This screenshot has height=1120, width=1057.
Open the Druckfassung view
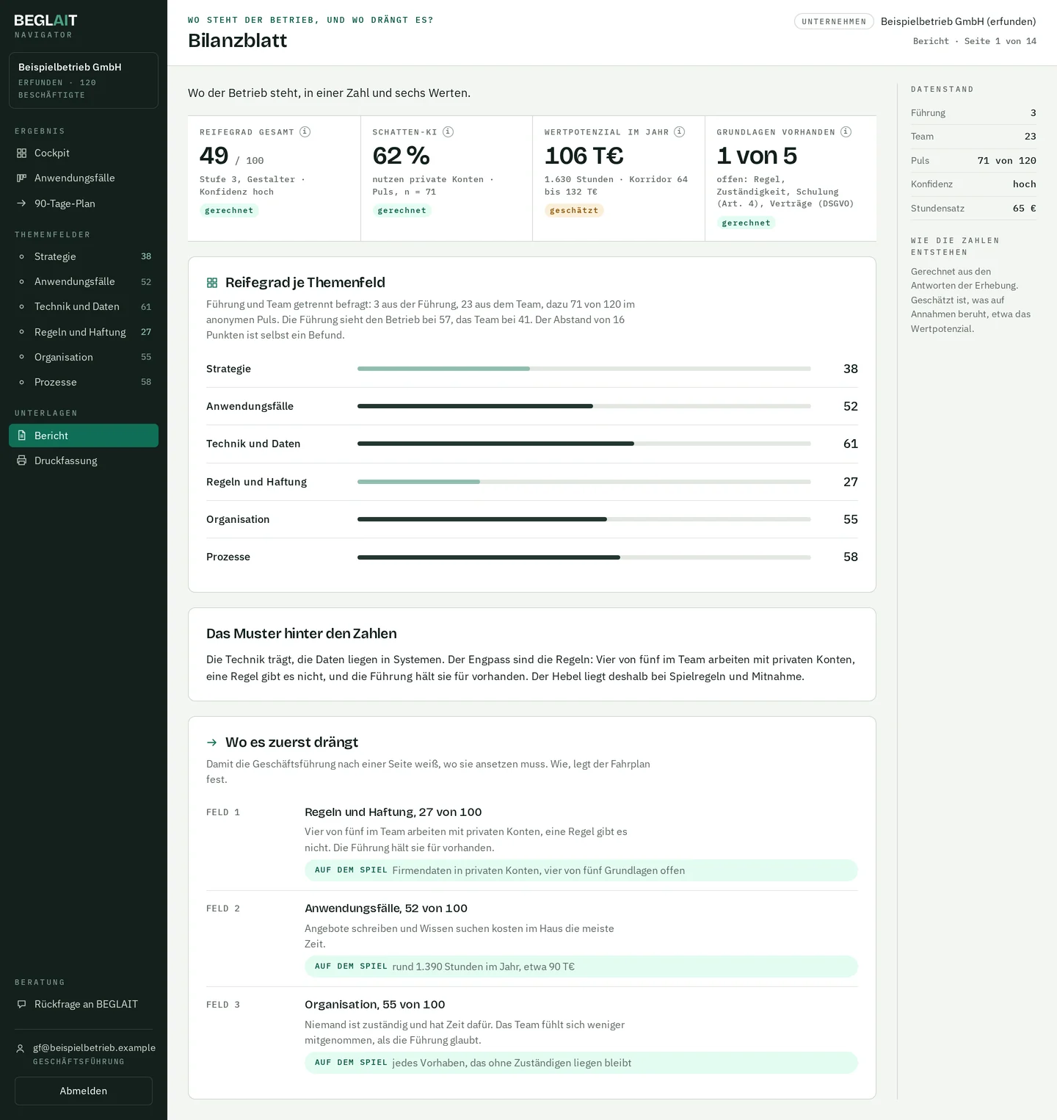pos(84,460)
